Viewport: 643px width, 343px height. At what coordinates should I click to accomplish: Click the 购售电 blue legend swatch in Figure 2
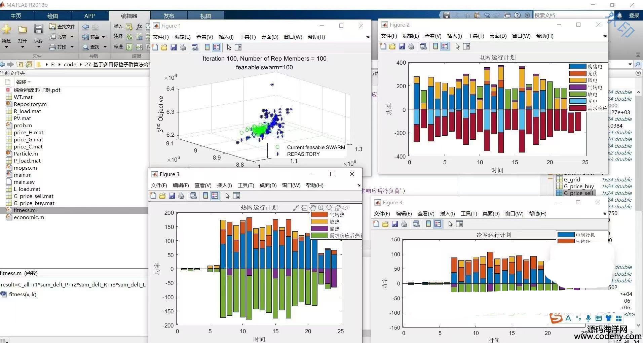(x=578, y=67)
